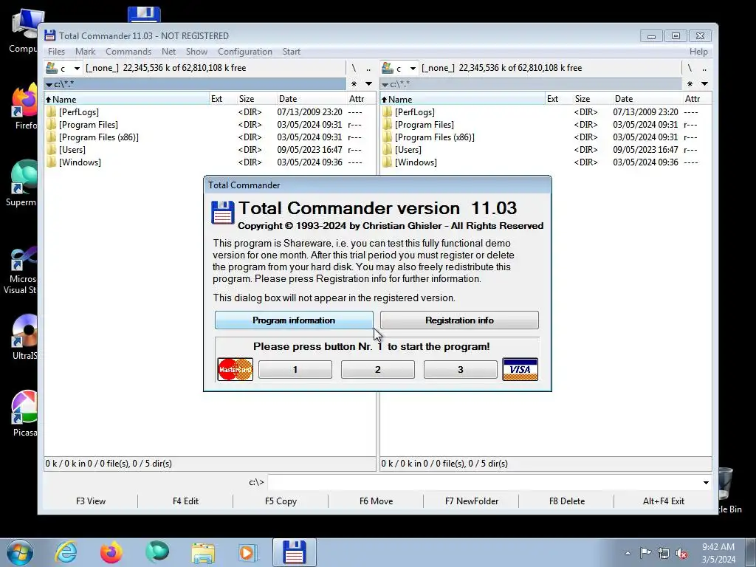Click taskbar clock showing 9:42 AM

(x=718, y=553)
